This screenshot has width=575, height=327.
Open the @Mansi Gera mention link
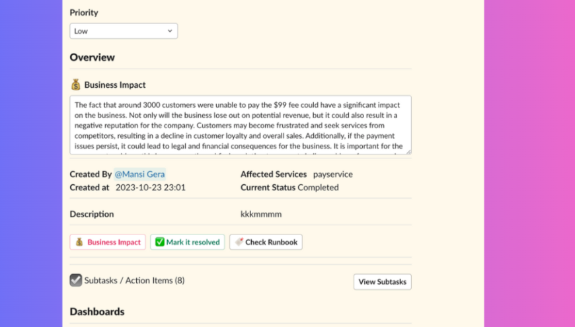tap(139, 174)
